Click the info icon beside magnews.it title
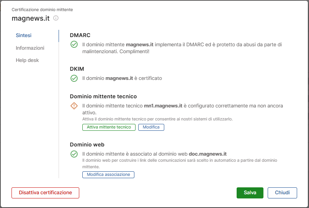Viewport: 309px width, 208px height. point(56,18)
